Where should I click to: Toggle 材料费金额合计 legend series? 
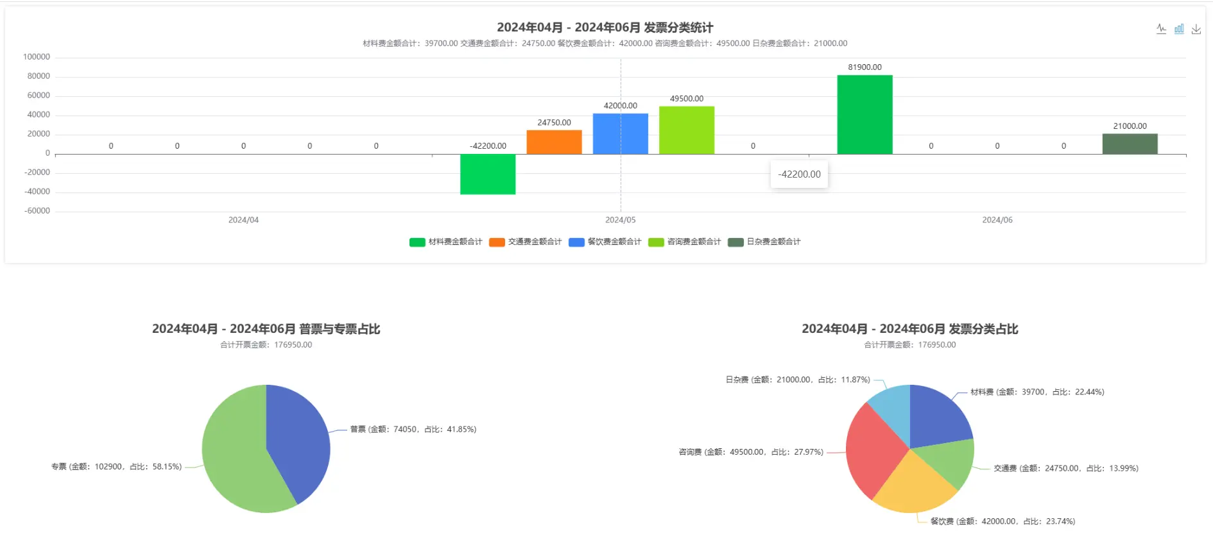pos(446,242)
